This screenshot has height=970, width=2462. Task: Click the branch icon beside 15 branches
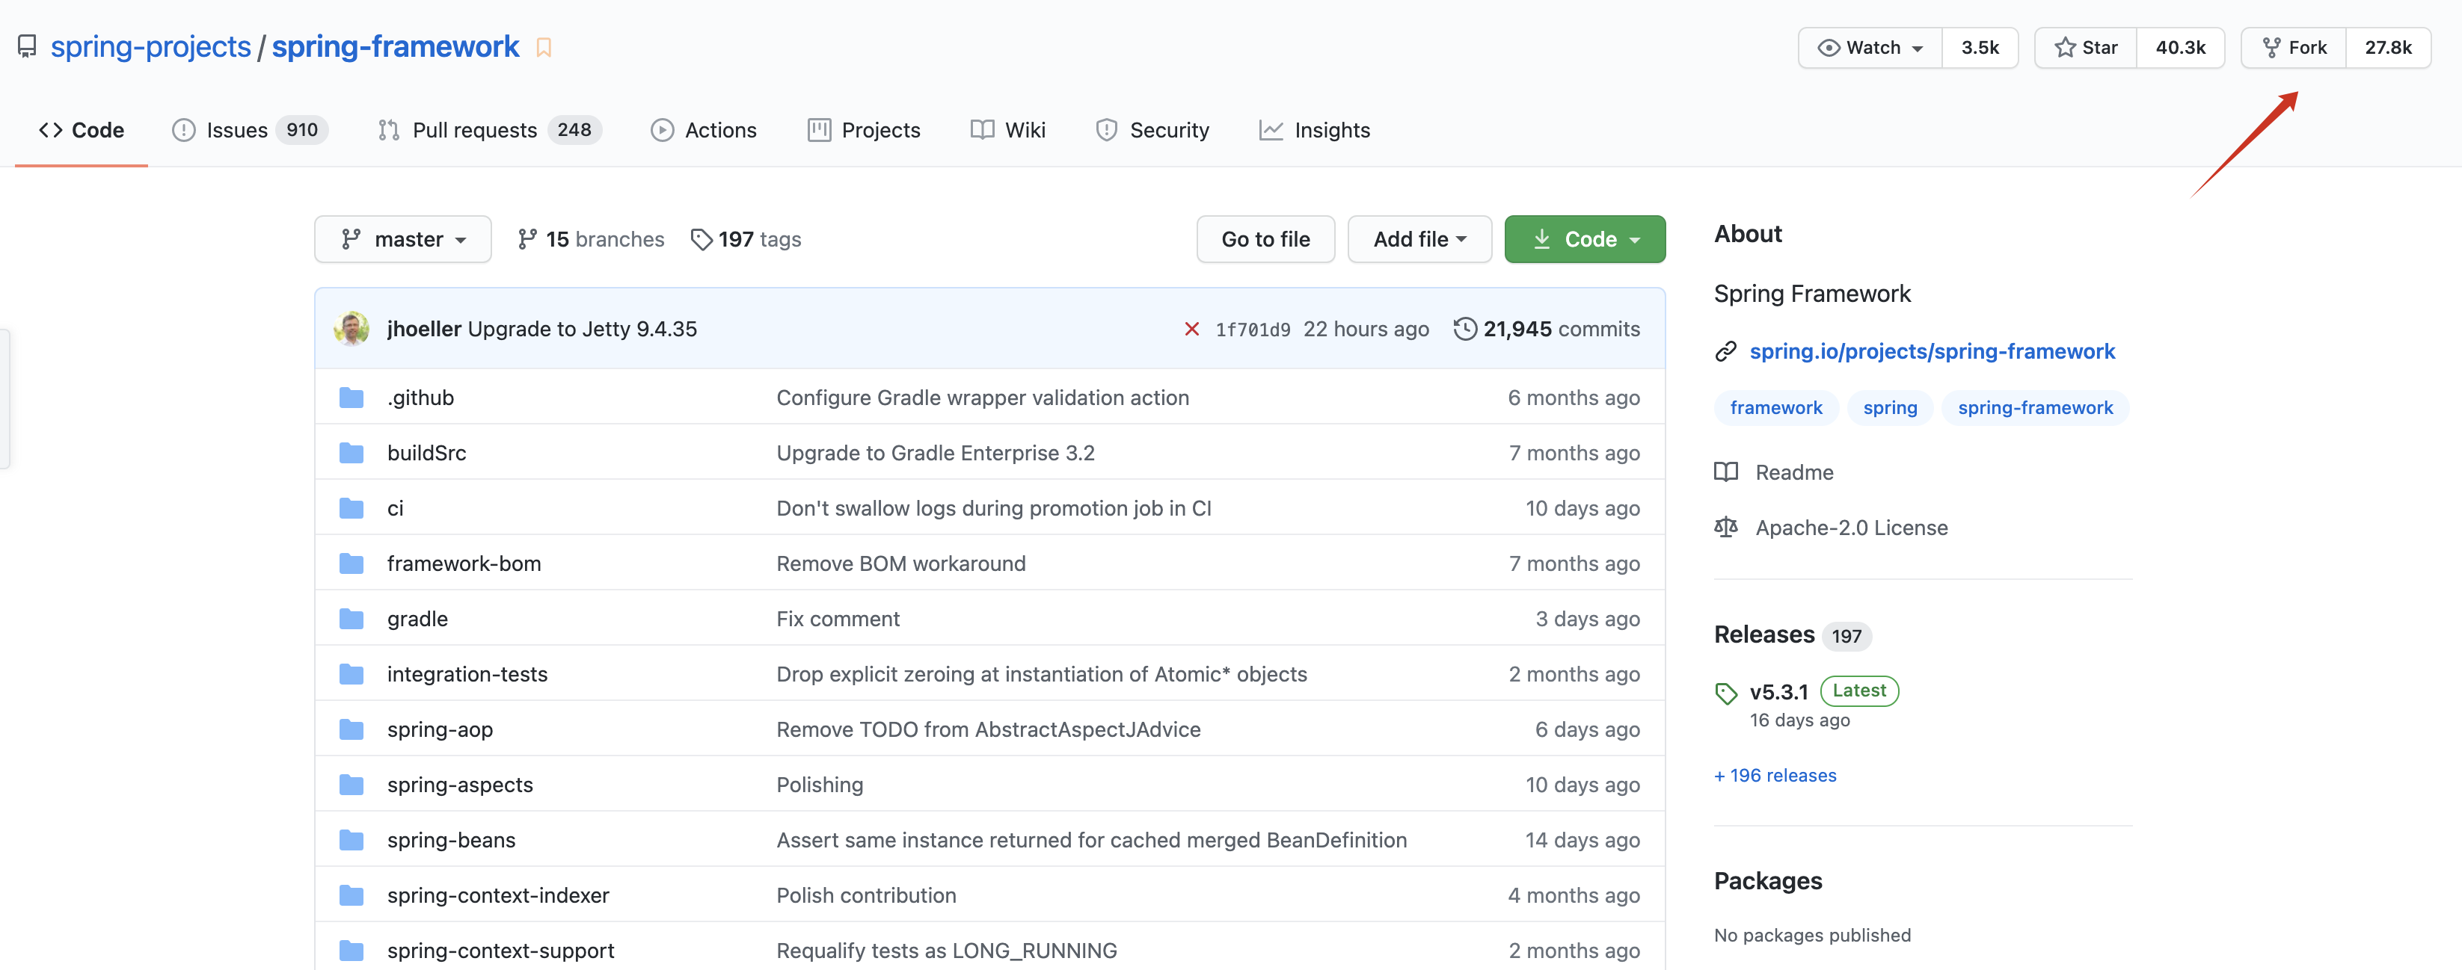(x=527, y=240)
